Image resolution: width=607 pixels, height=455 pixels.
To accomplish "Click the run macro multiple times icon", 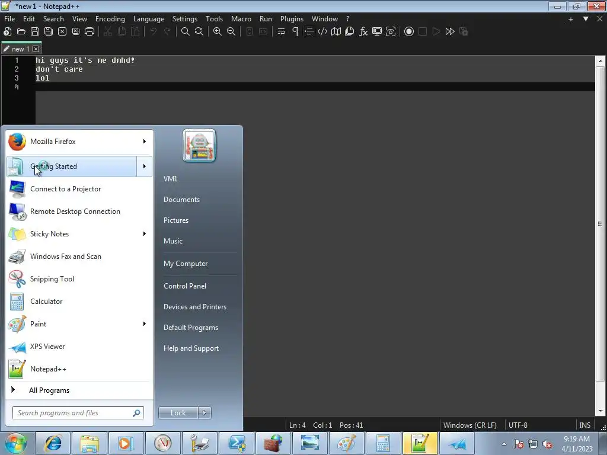I will coord(450,32).
